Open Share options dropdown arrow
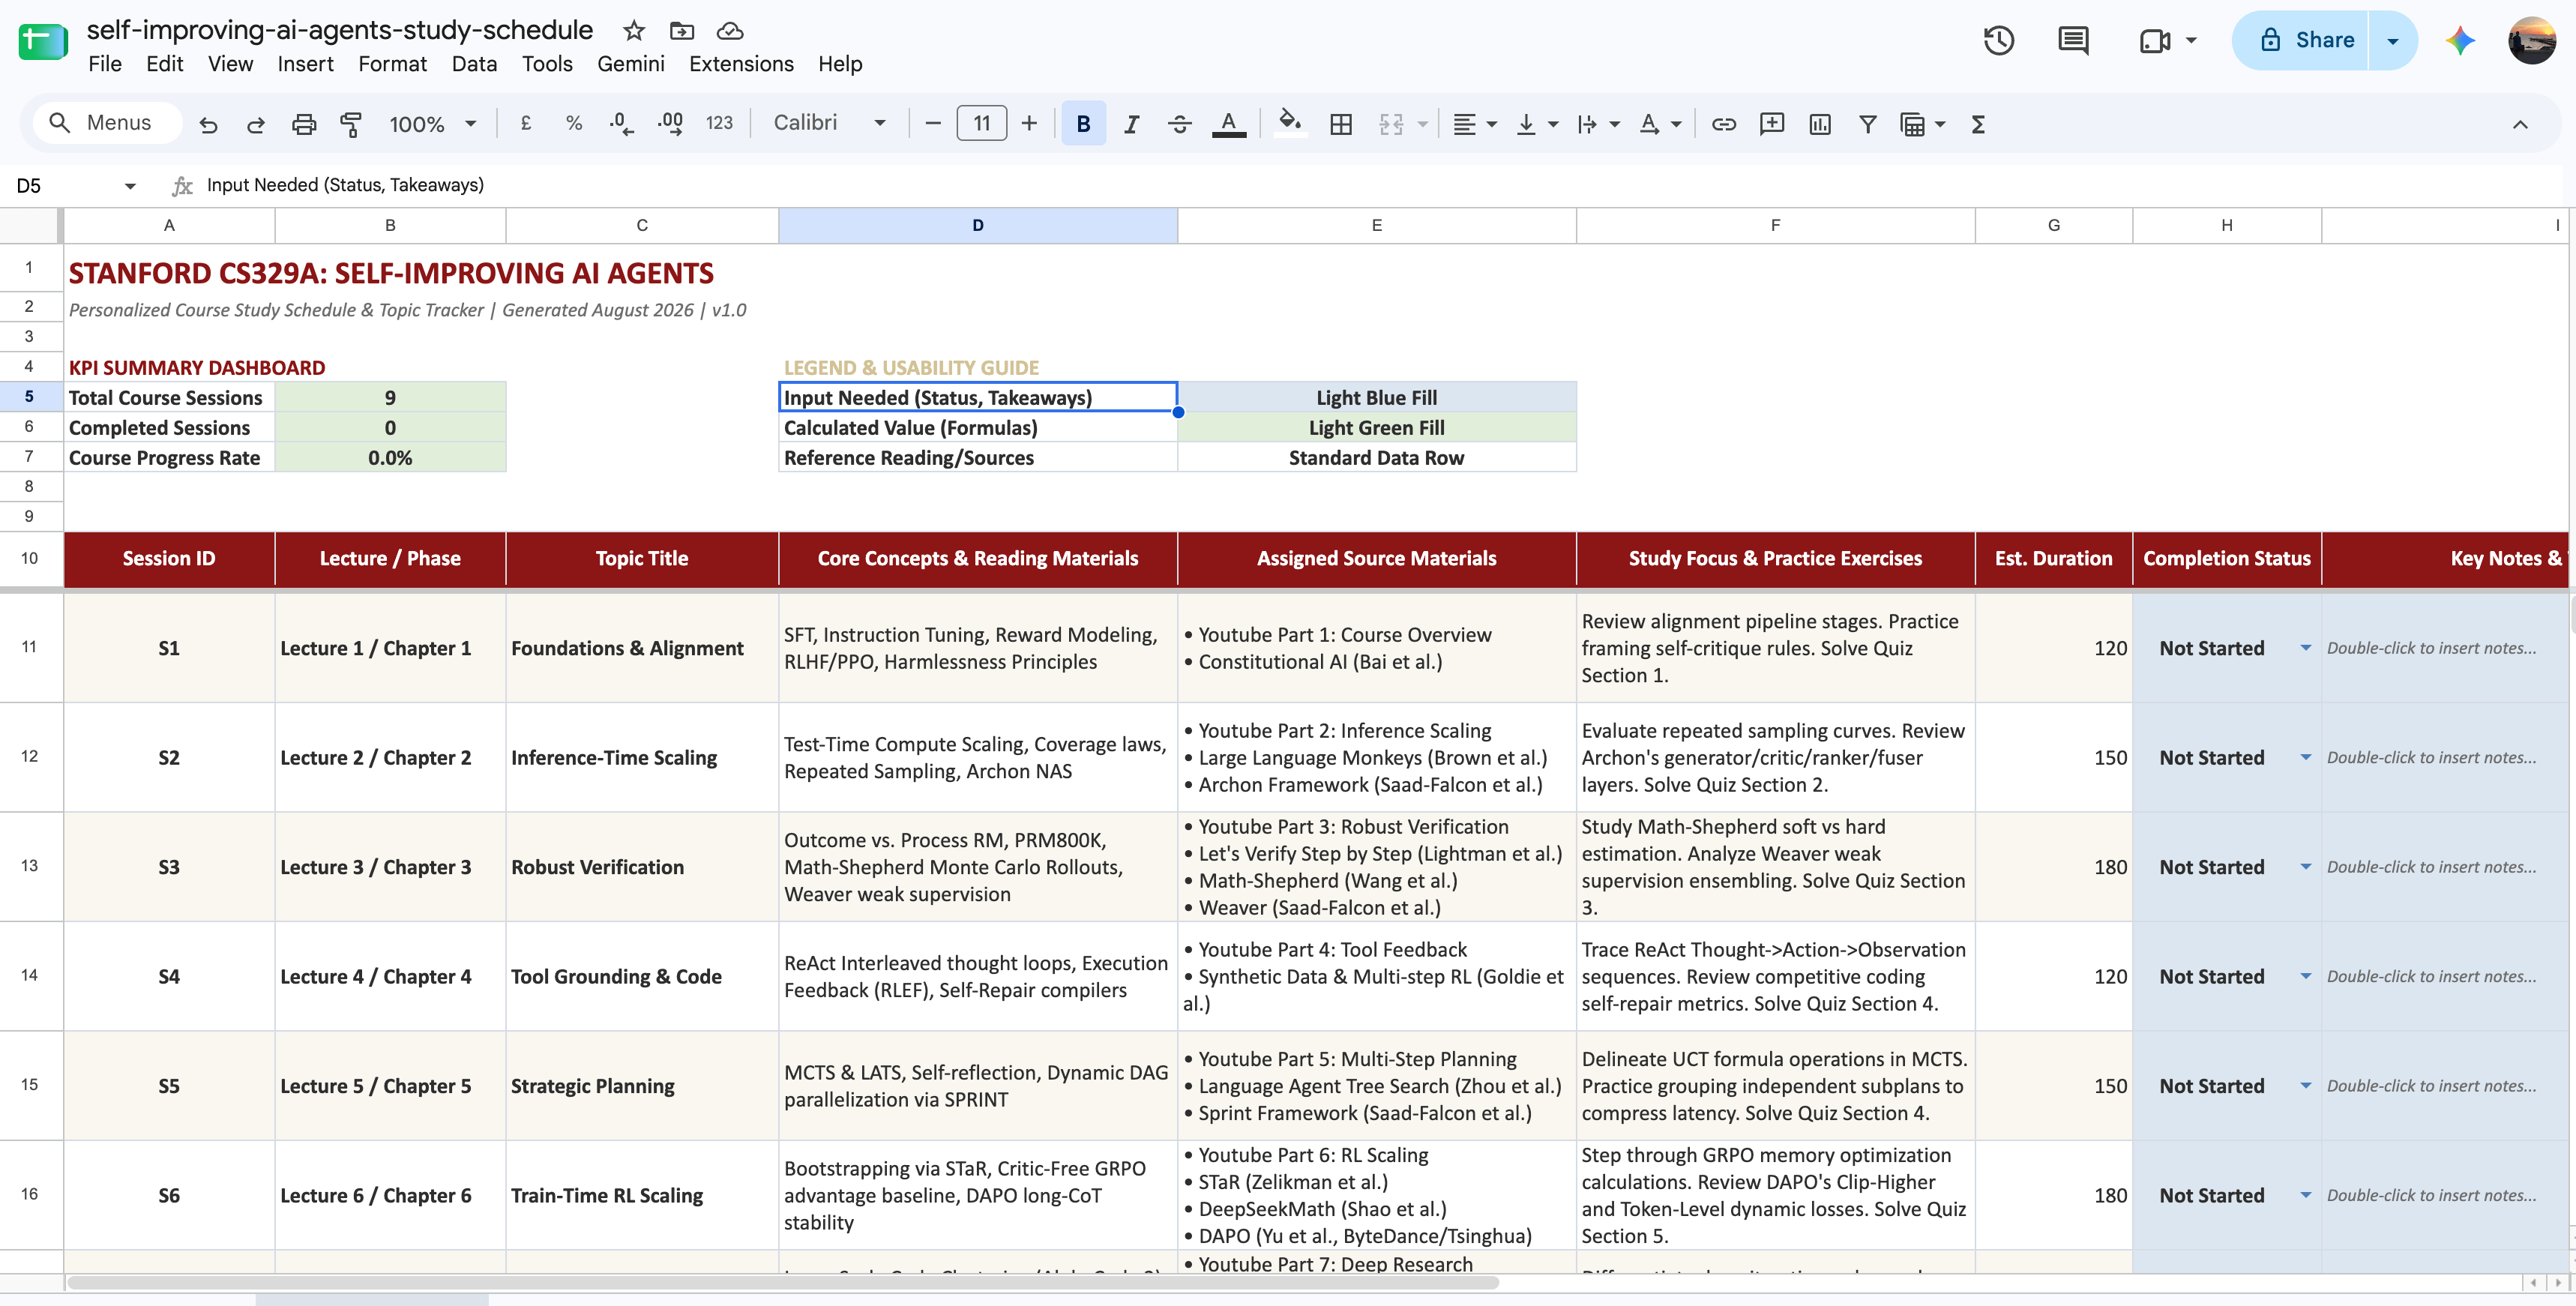The width and height of the screenshot is (2576, 1306). click(2393, 40)
